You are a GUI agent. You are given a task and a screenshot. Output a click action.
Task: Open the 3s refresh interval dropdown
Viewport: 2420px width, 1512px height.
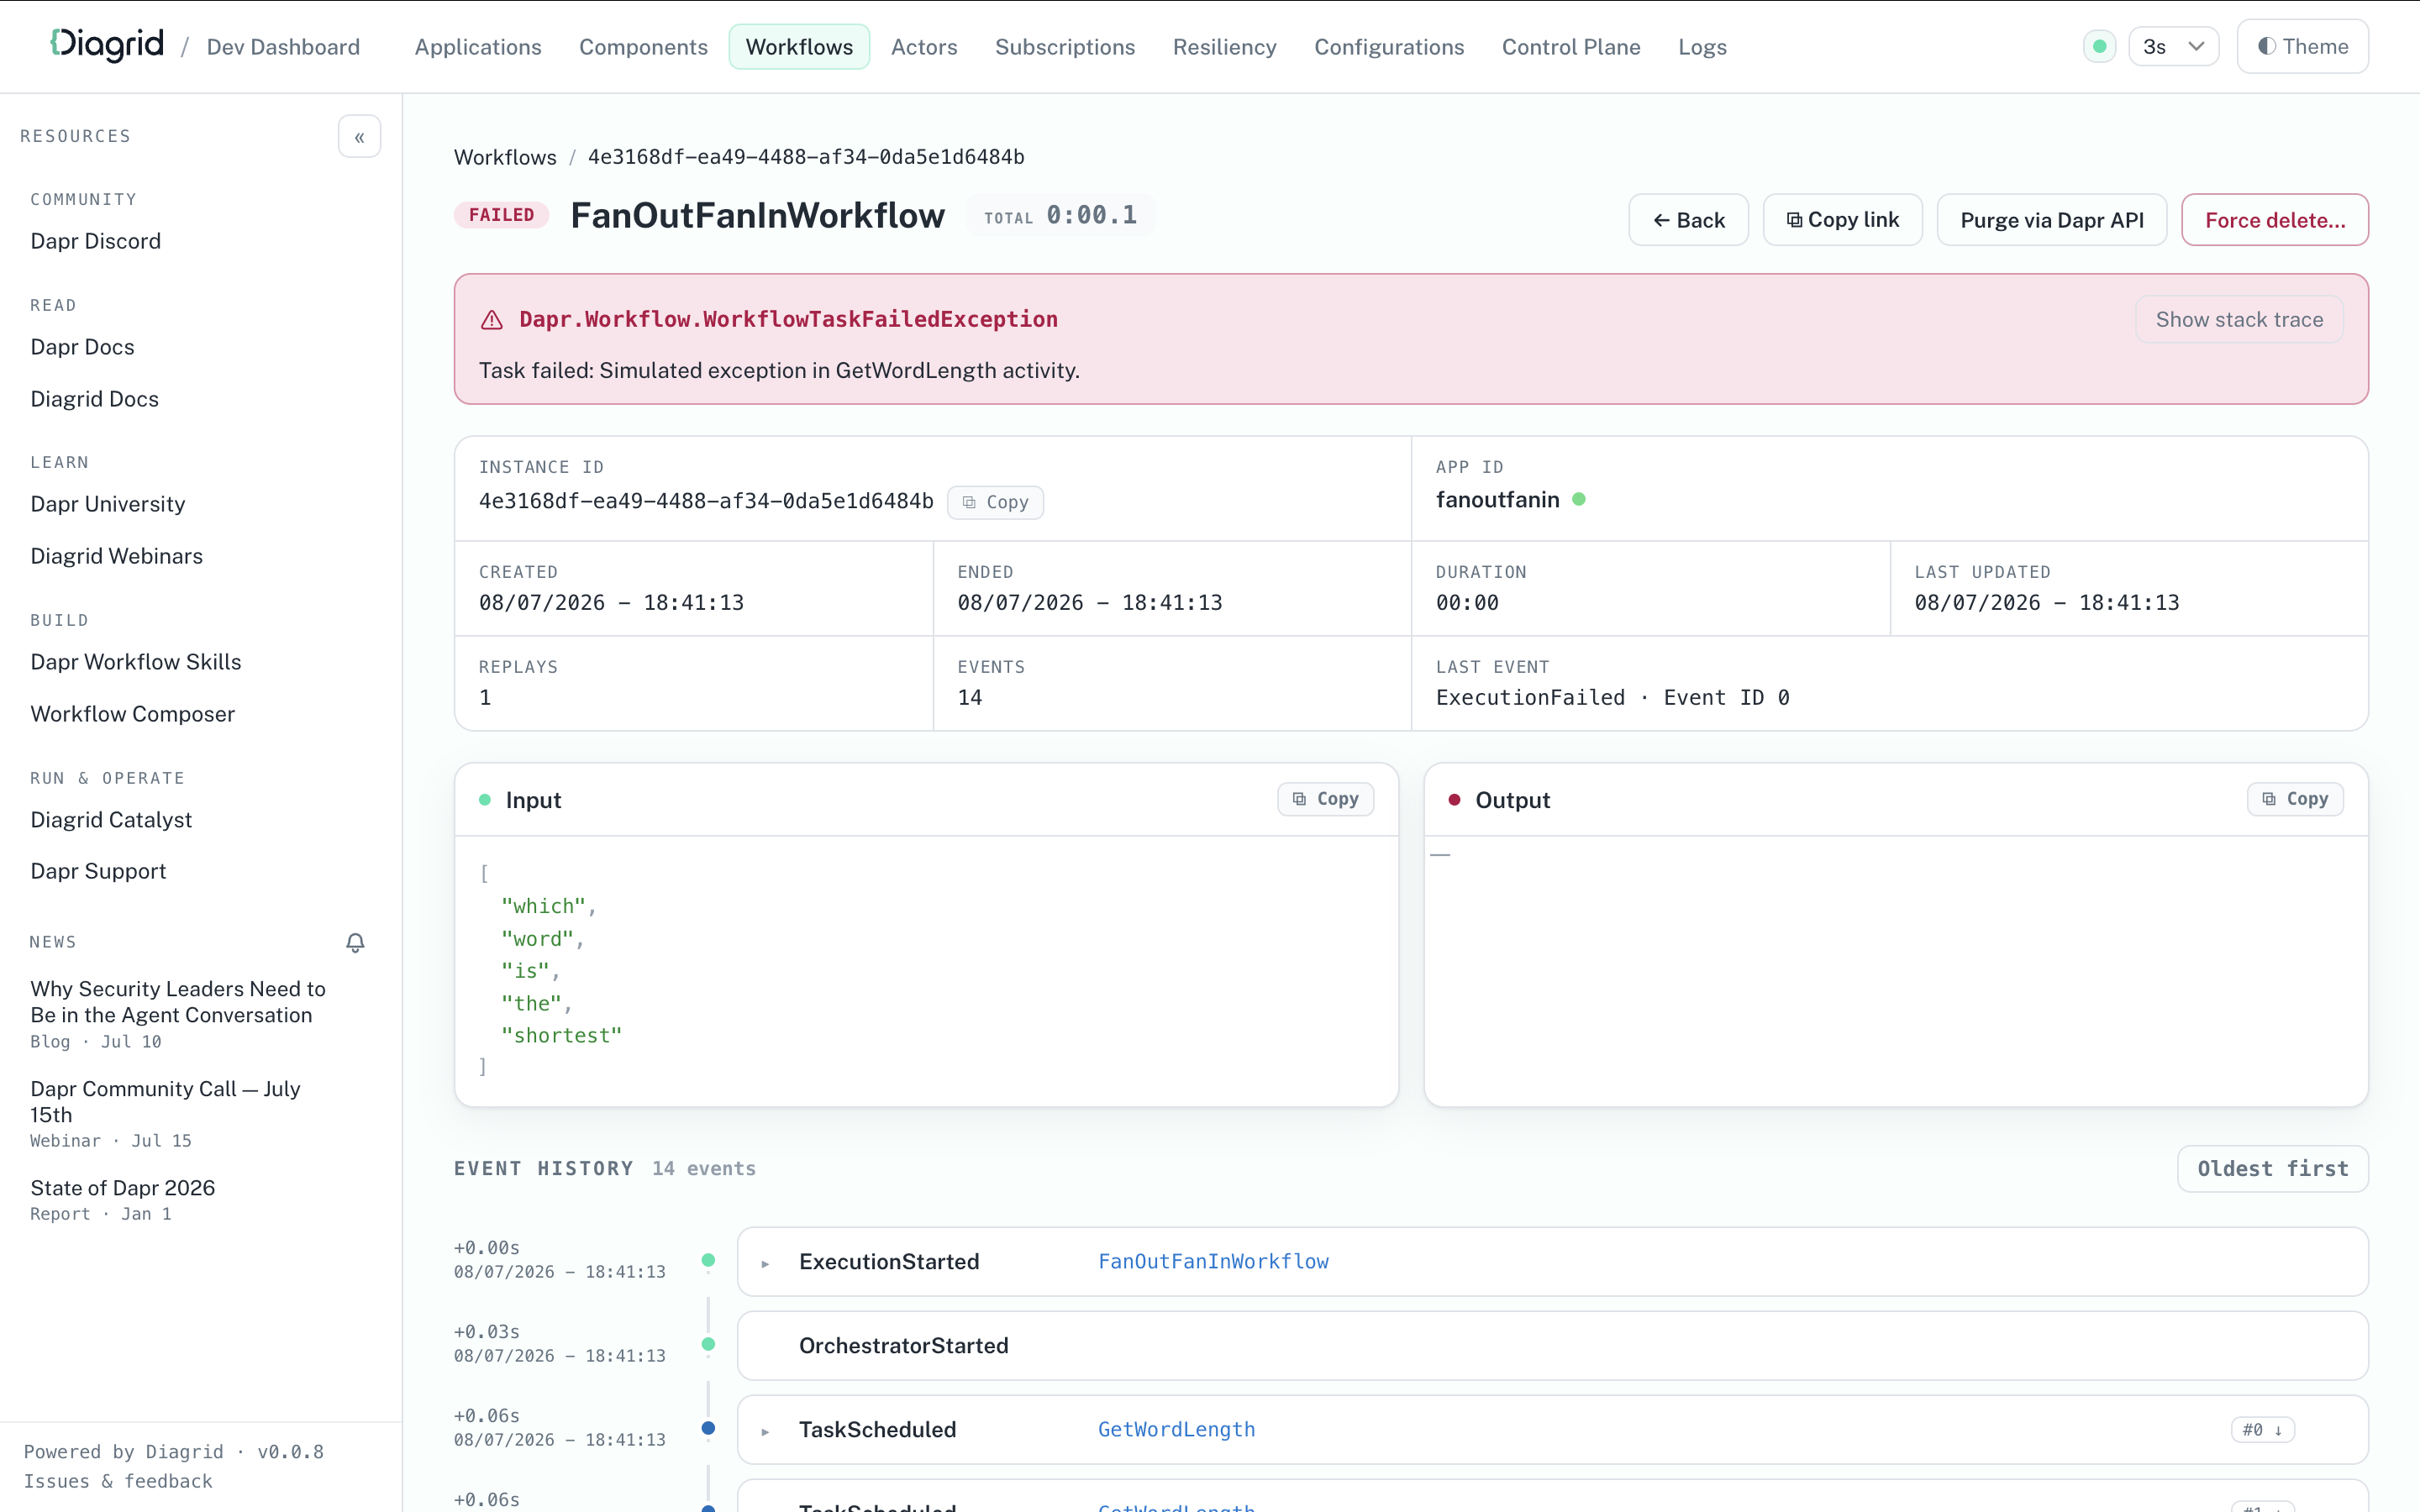[x=2173, y=46]
